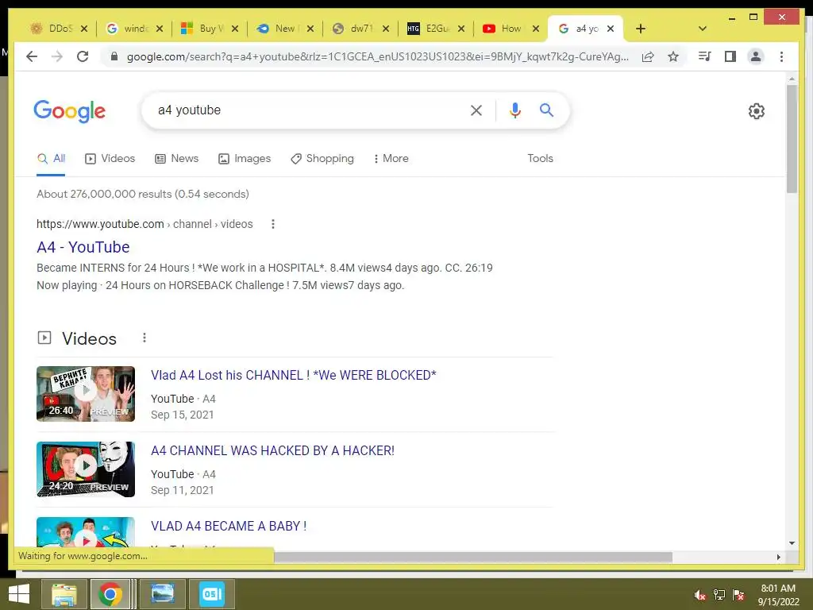Expand the More search filters menu

pos(391,159)
